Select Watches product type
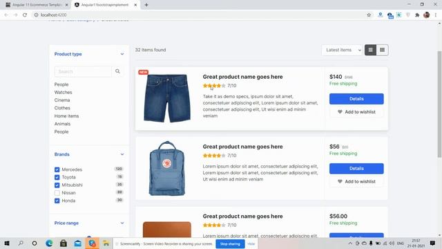 pos(63,92)
